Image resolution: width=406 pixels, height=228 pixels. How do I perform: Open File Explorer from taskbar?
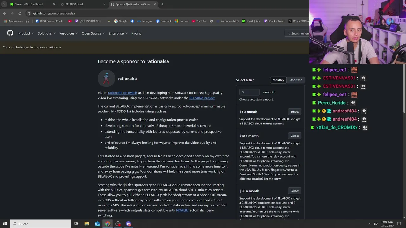click(x=87, y=224)
